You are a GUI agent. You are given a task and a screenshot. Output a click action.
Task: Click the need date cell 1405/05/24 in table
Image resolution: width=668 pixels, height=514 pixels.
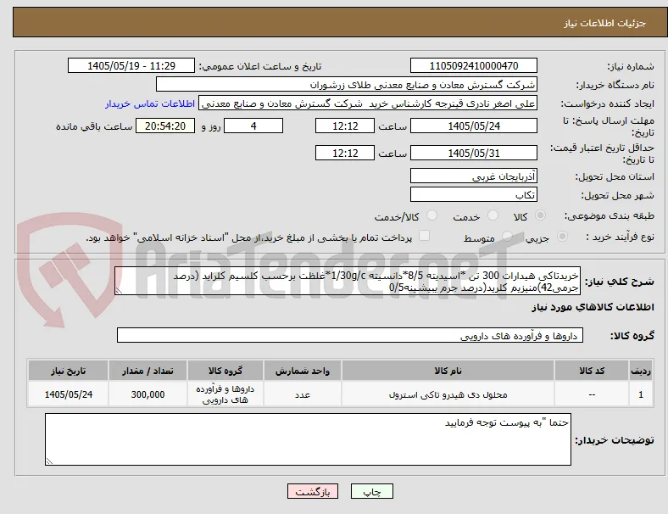pos(68,394)
